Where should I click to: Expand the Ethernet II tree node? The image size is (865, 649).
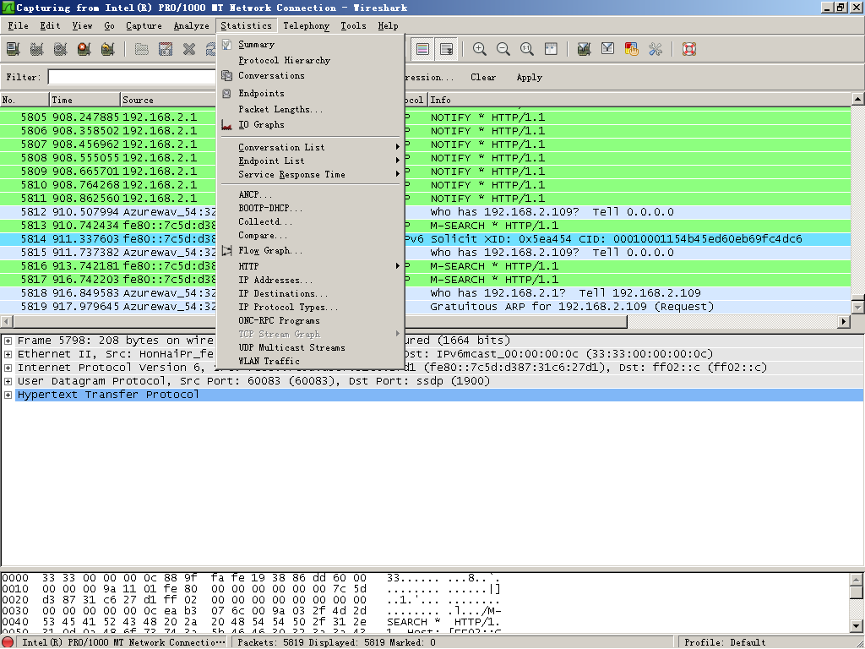[x=8, y=354]
